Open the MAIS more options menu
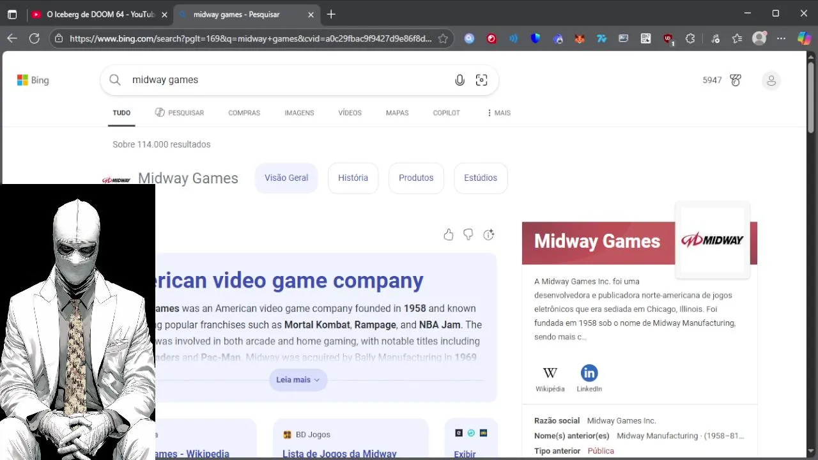Image resolution: width=818 pixels, height=460 pixels. [x=498, y=112]
